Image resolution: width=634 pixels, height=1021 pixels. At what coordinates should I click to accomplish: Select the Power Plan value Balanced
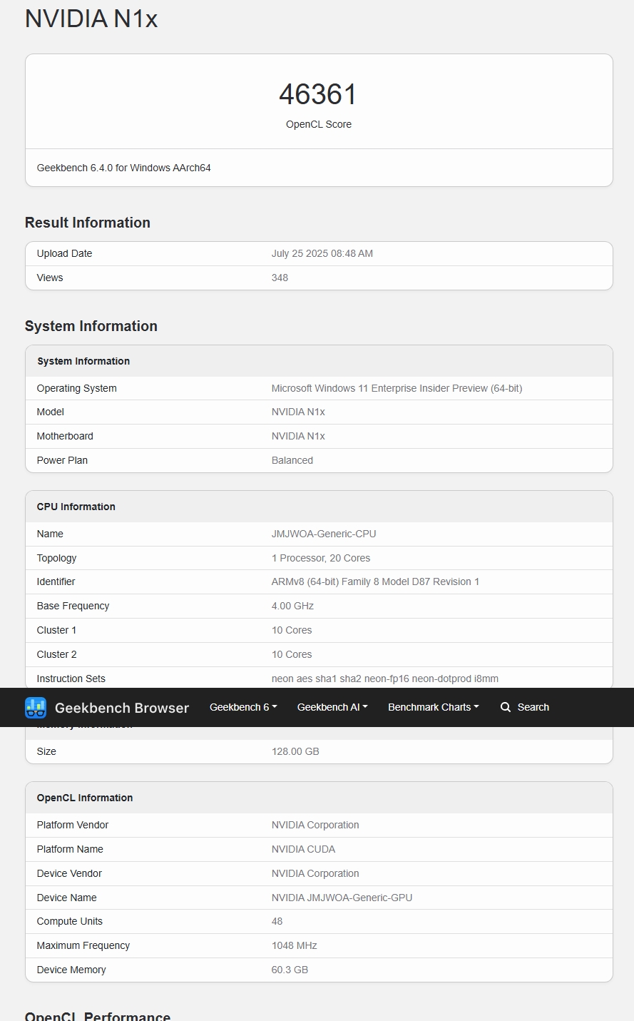click(x=292, y=460)
